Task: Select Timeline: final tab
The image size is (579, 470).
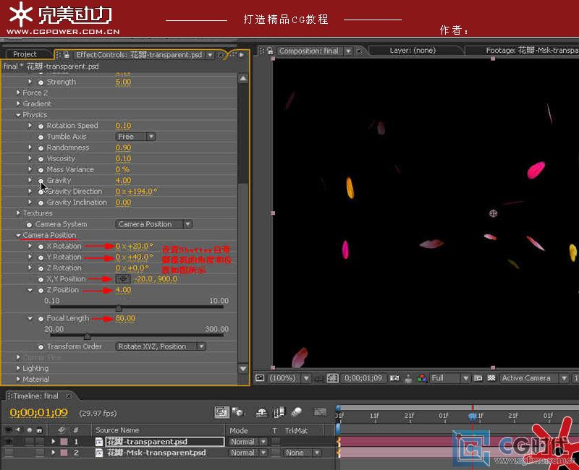Action: (x=35, y=396)
